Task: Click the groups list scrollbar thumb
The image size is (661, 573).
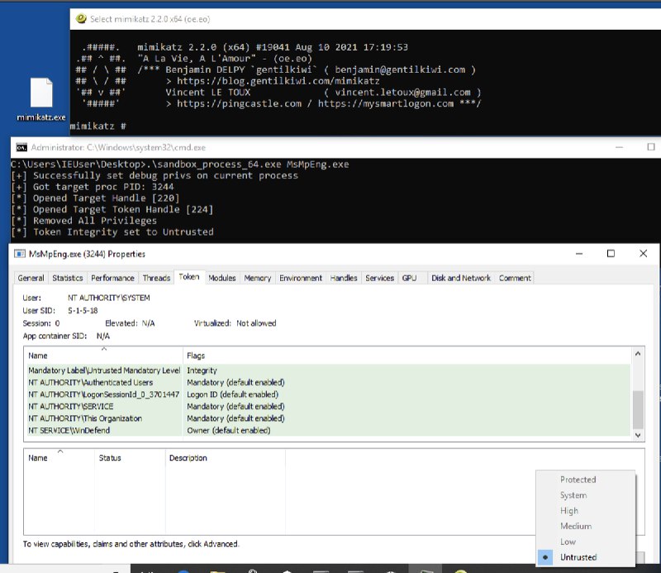Action: [638, 410]
